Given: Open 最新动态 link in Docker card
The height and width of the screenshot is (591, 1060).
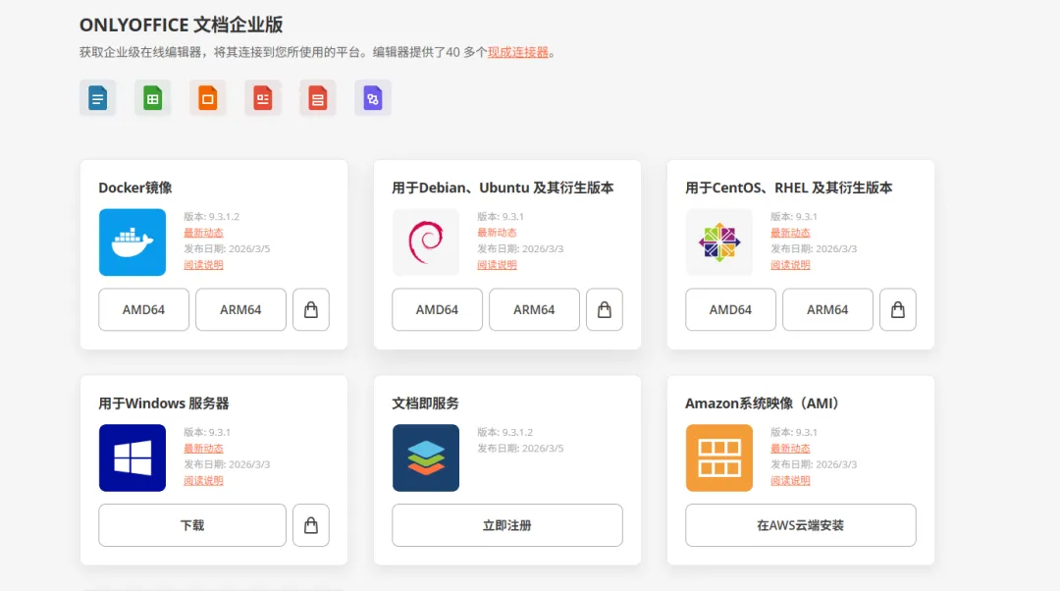Looking at the screenshot, I should (x=203, y=233).
